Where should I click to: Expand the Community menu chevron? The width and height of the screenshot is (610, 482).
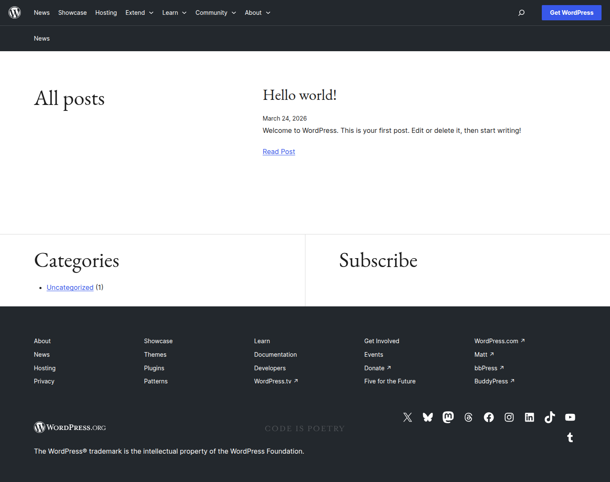point(234,13)
